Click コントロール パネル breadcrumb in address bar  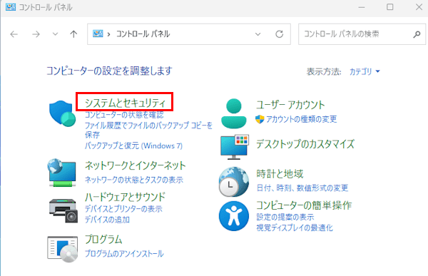(x=143, y=34)
